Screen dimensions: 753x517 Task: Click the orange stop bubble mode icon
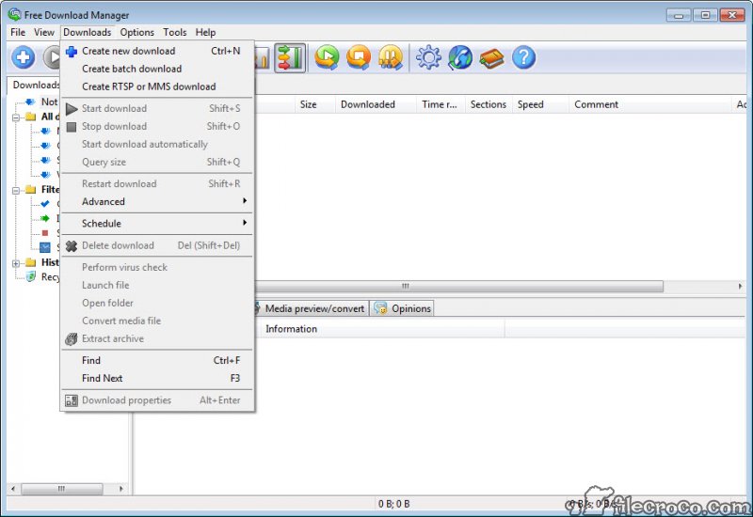(x=359, y=57)
